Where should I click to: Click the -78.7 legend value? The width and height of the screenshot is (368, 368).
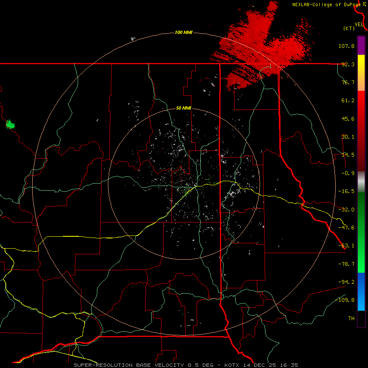(346, 264)
